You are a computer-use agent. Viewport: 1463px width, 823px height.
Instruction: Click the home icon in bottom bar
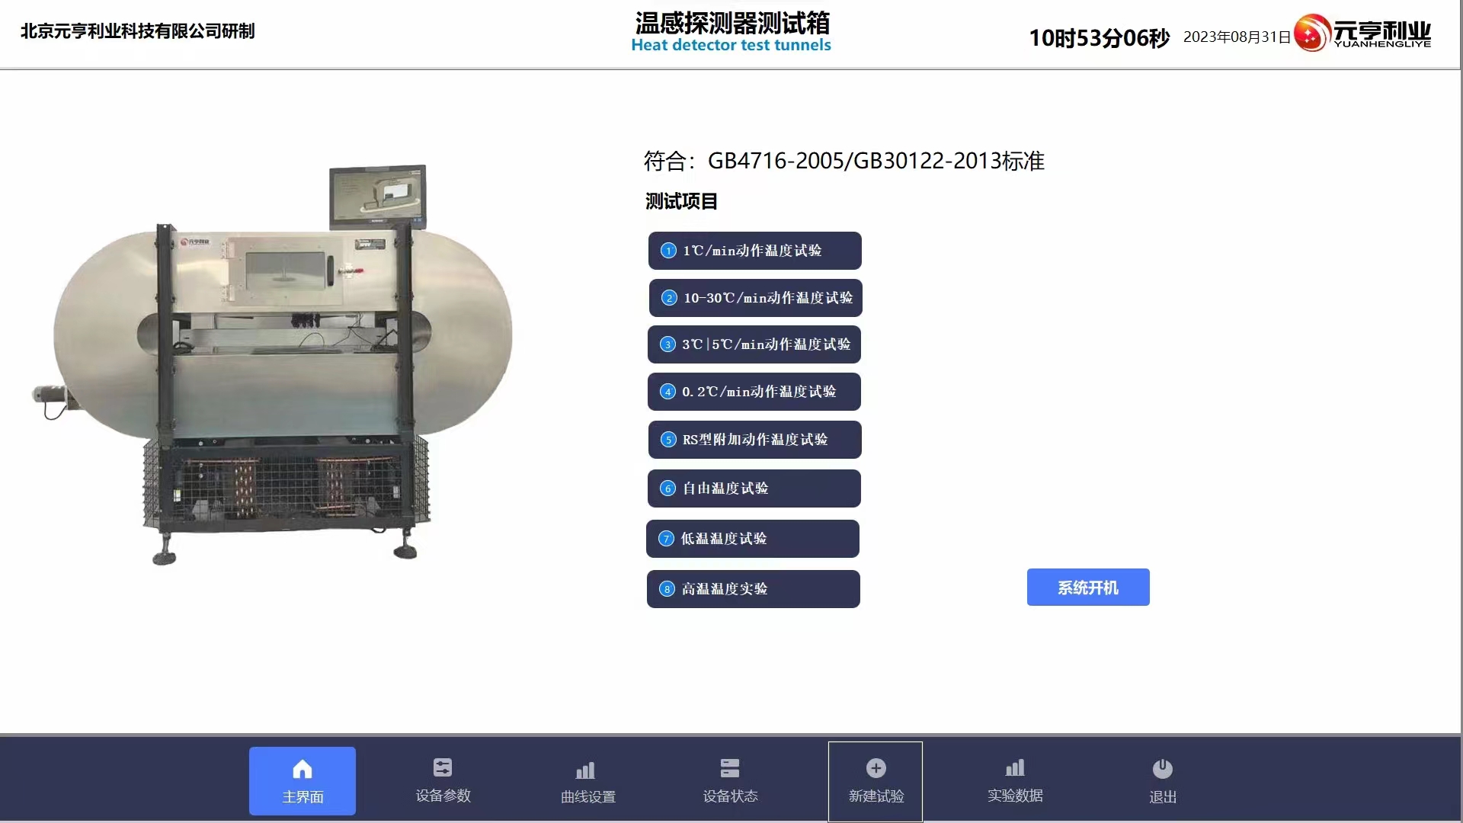(303, 770)
